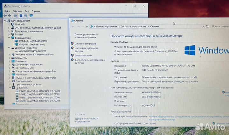This screenshot has width=229, height=135.
Task: Click the Поиск в панели search field
Action: pyautogui.click(x=220, y=26)
